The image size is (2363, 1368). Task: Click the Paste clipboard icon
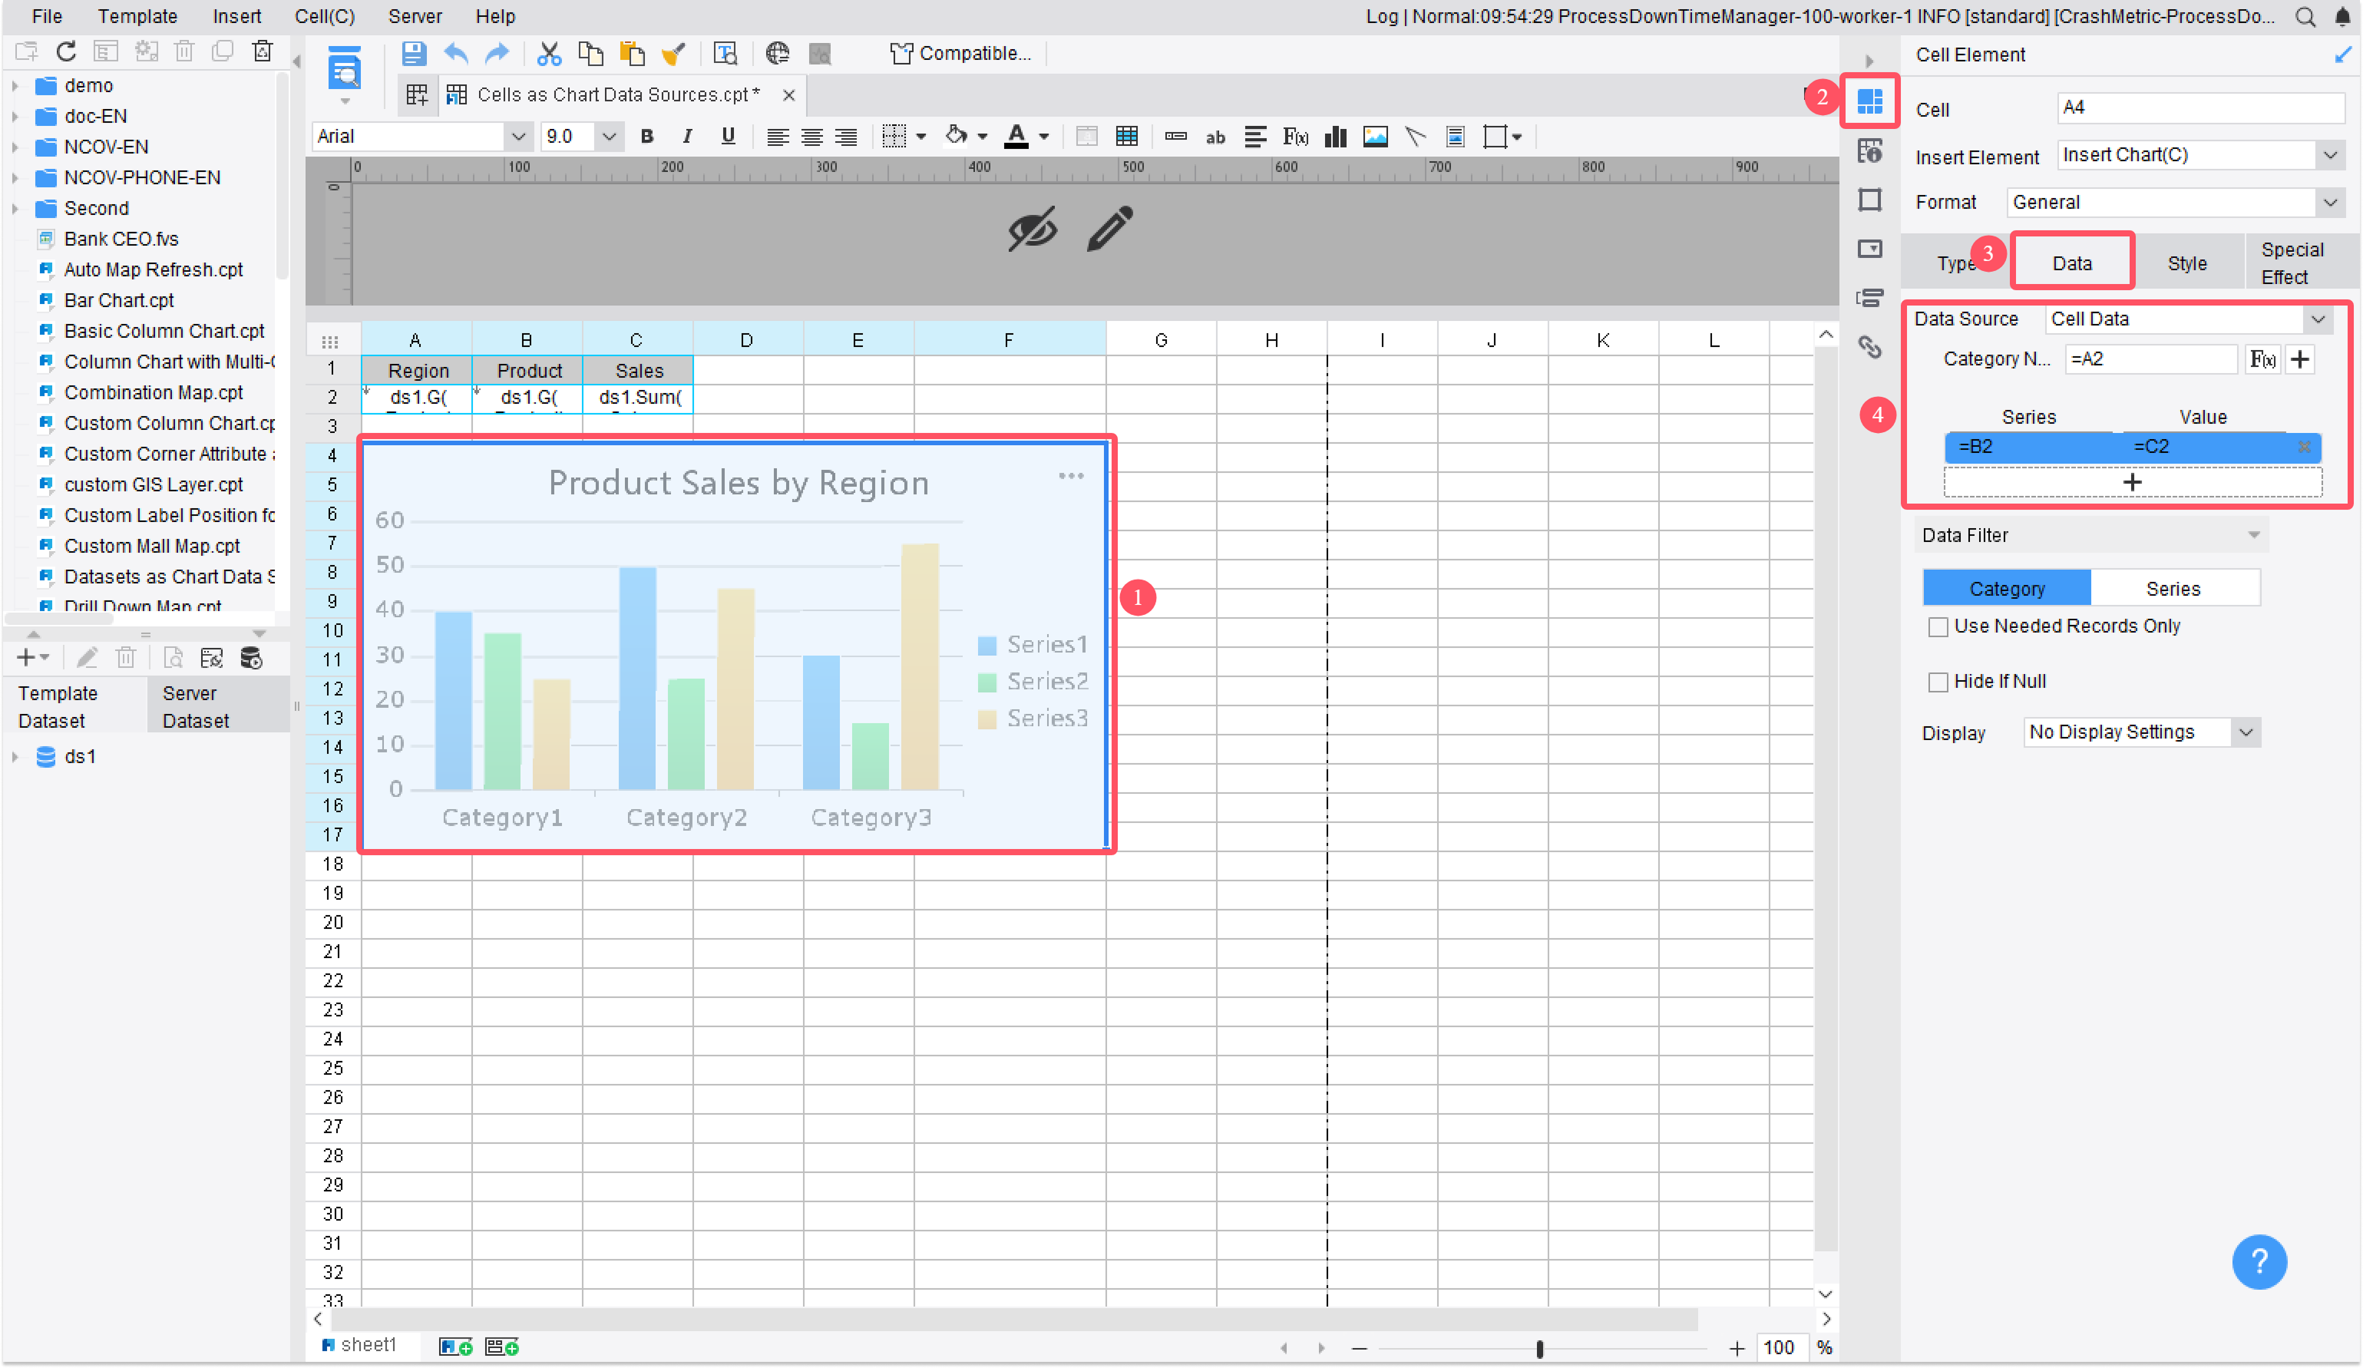pos(632,54)
